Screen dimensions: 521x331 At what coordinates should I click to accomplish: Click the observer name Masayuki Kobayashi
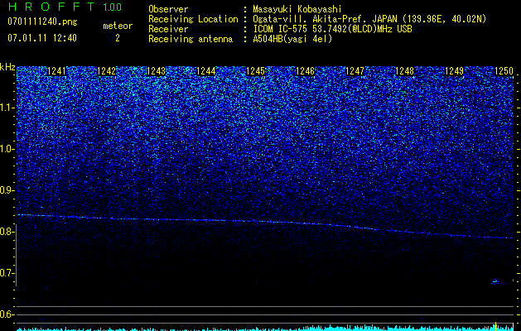[x=297, y=9]
